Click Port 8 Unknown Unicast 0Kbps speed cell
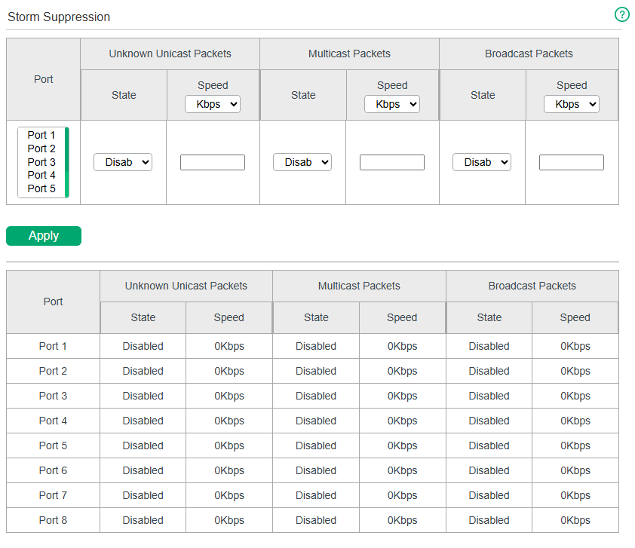Viewport: 635px width, 548px height. (229, 520)
